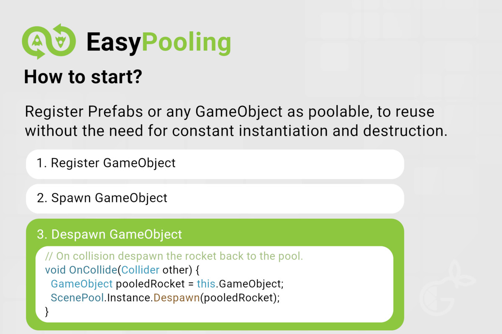The width and height of the screenshot is (502, 334).
Task: Click the blue "this" keyword in the code
Action: [x=206, y=284]
